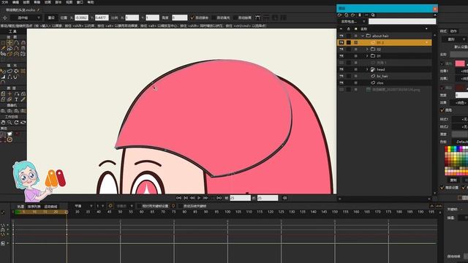Click the pink fill color swatch
Screen dimensions: 468x263
460,64
